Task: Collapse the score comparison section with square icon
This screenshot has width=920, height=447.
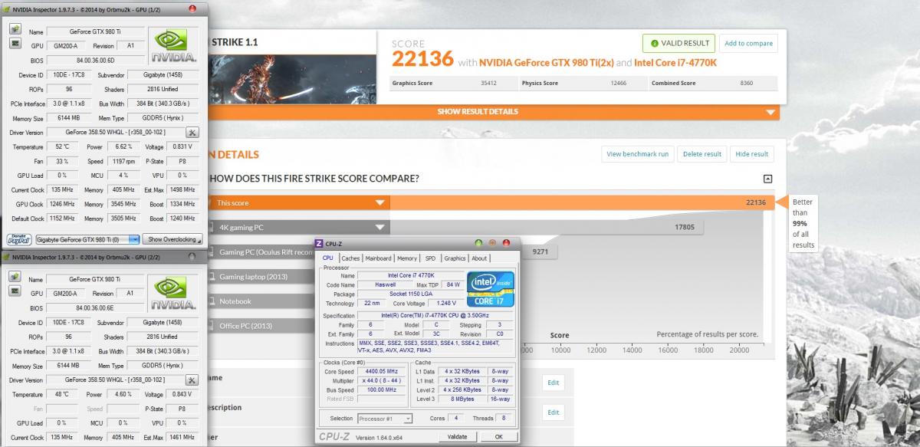Action: coord(767,179)
